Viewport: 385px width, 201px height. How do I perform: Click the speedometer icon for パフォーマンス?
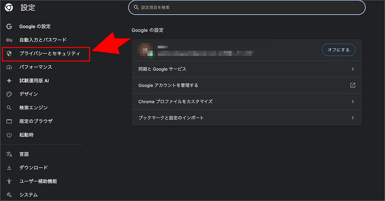coord(9,67)
